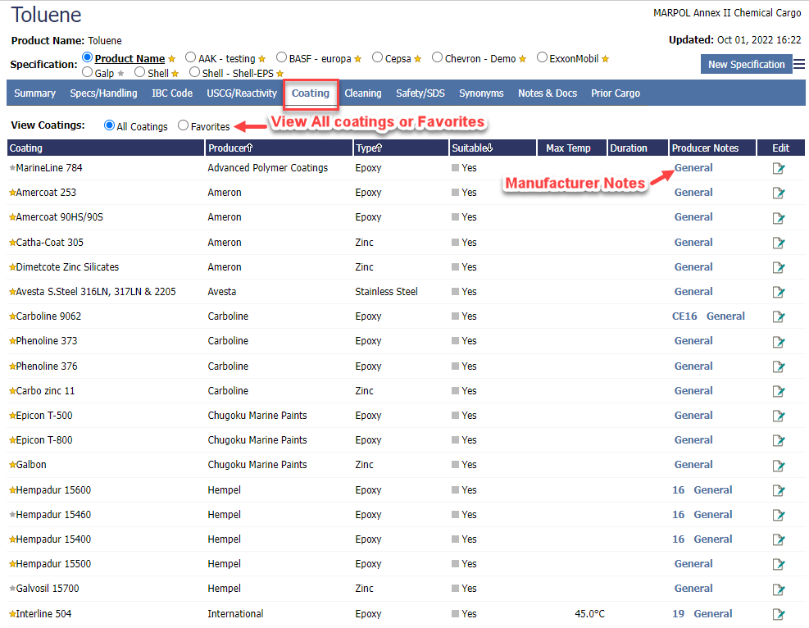
Task: Click edit icon for MarineLine 784 row
Action: tap(778, 169)
